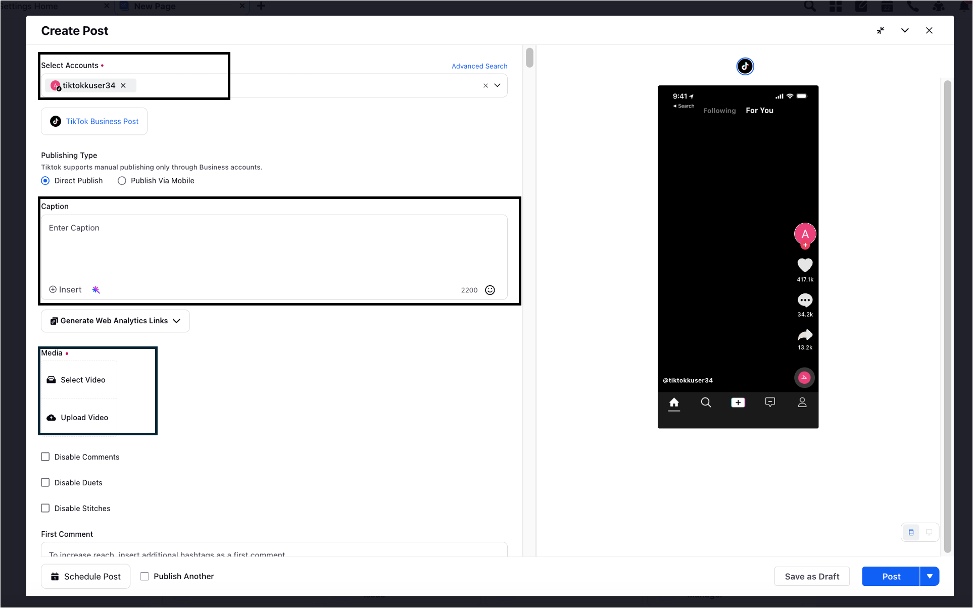Focus the First Comment field

click(274, 550)
